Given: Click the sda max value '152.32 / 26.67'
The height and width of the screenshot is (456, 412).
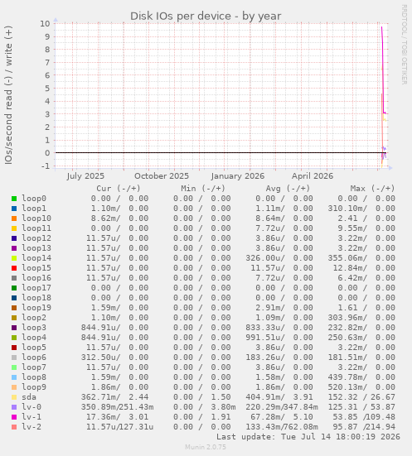Looking at the screenshot, I should pyautogui.click(x=361, y=397).
